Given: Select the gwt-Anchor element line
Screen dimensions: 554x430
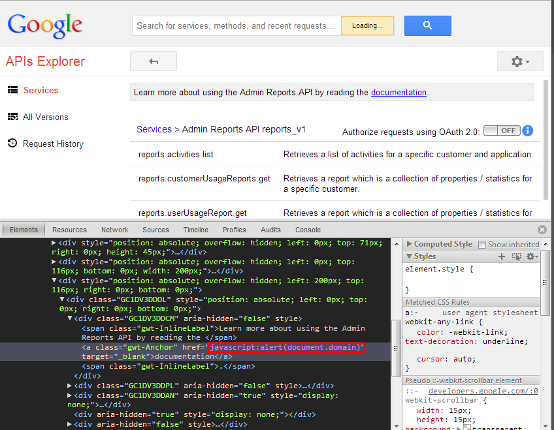Looking at the screenshot, I should pyautogui.click(x=195, y=352).
